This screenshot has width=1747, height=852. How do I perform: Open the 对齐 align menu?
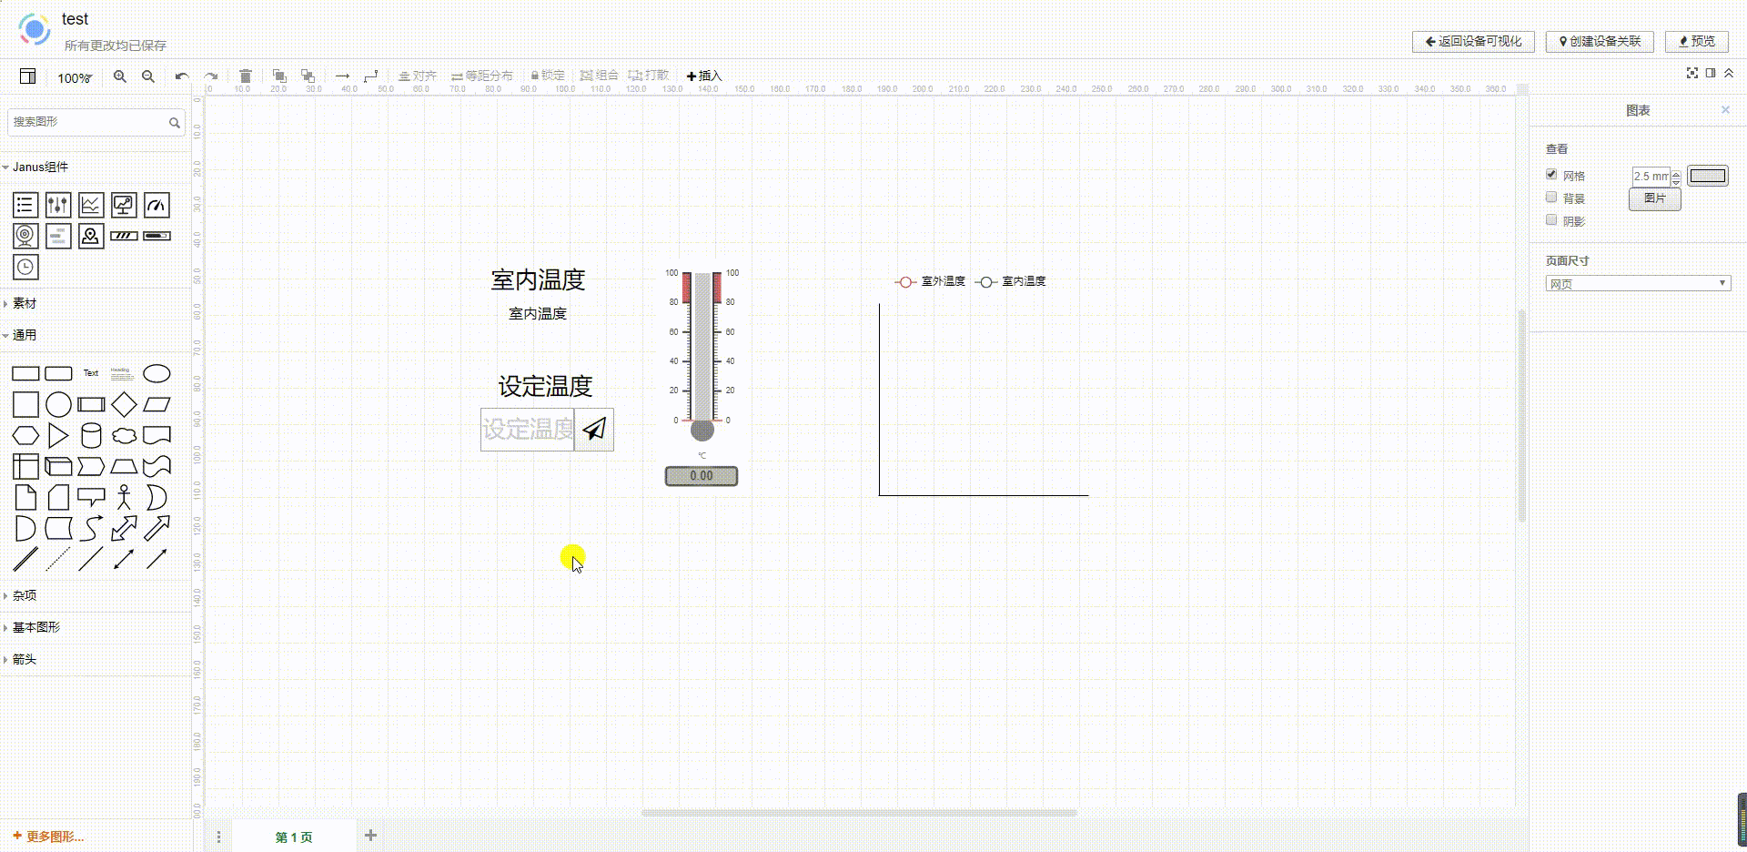click(418, 76)
